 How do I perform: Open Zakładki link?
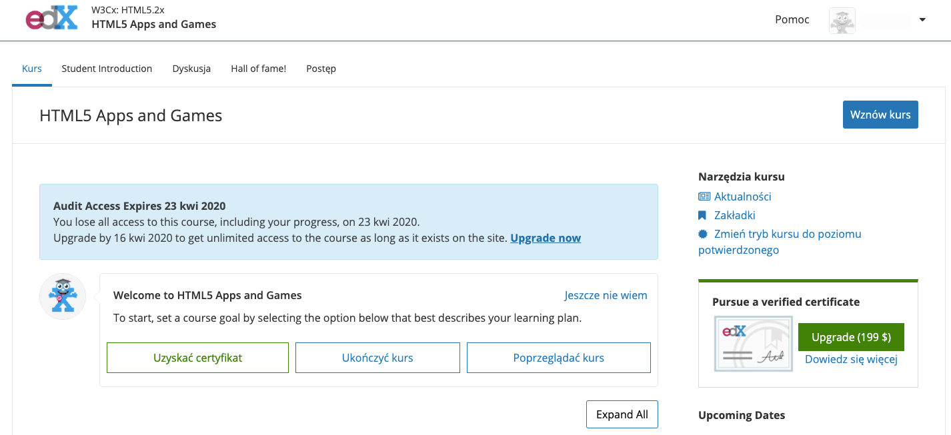pyautogui.click(x=735, y=215)
